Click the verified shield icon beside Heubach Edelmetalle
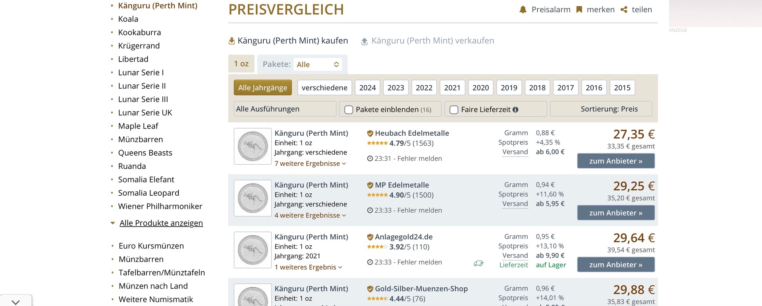The height and width of the screenshot is (306, 762). (x=370, y=133)
